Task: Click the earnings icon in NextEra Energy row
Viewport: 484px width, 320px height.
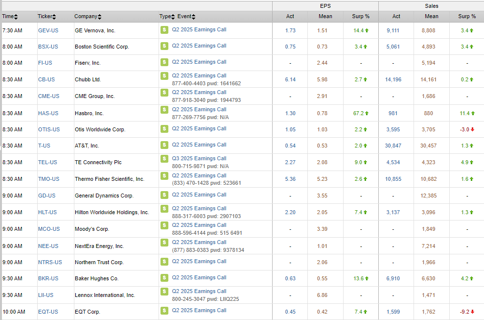Action: click(x=164, y=243)
